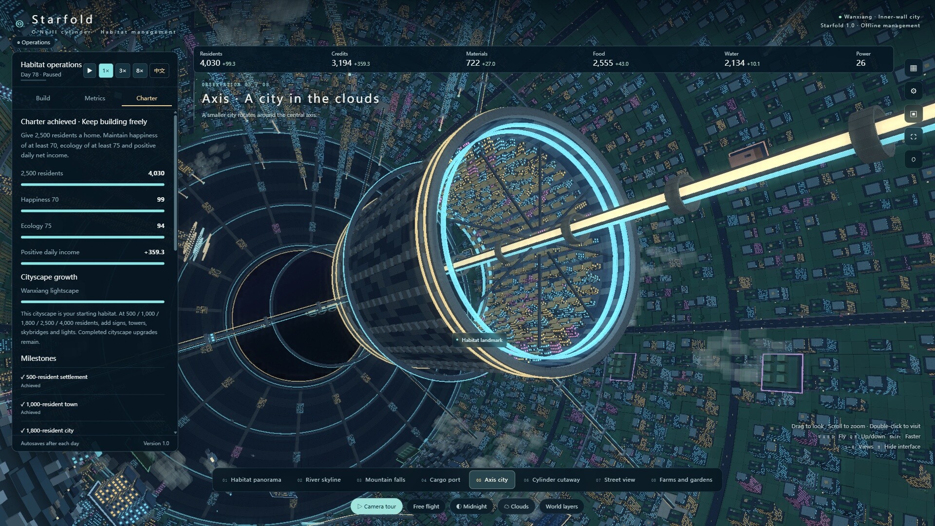The image size is (935, 526).
Task: Select the Axis city view
Action: (x=492, y=480)
